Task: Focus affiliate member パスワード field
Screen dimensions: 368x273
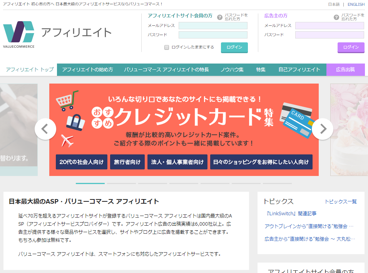Action: click(213, 35)
